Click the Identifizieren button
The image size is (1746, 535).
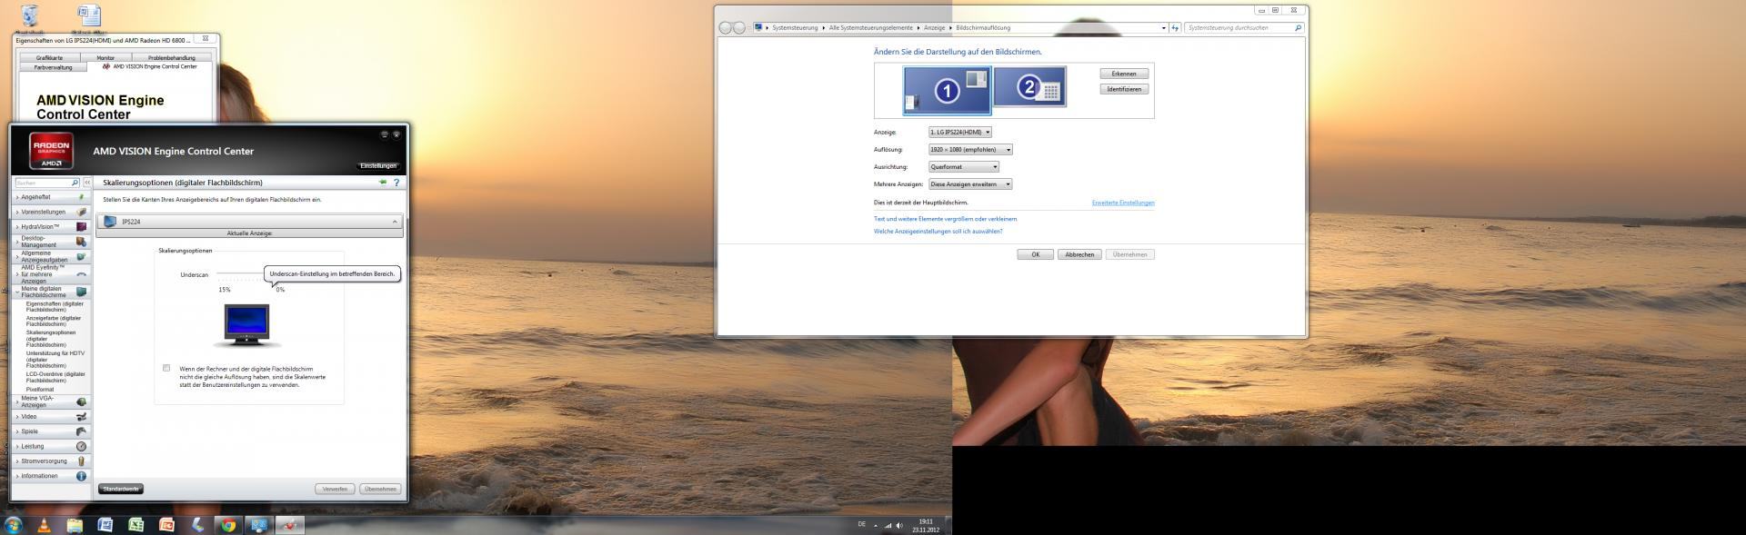click(1124, 89)
